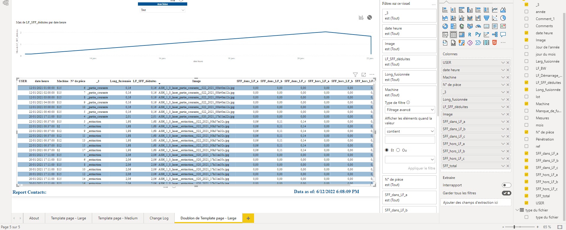Screen dimensions: 566x230
Task: Open the contient condition dropdown
Action: tap(410, 131)
